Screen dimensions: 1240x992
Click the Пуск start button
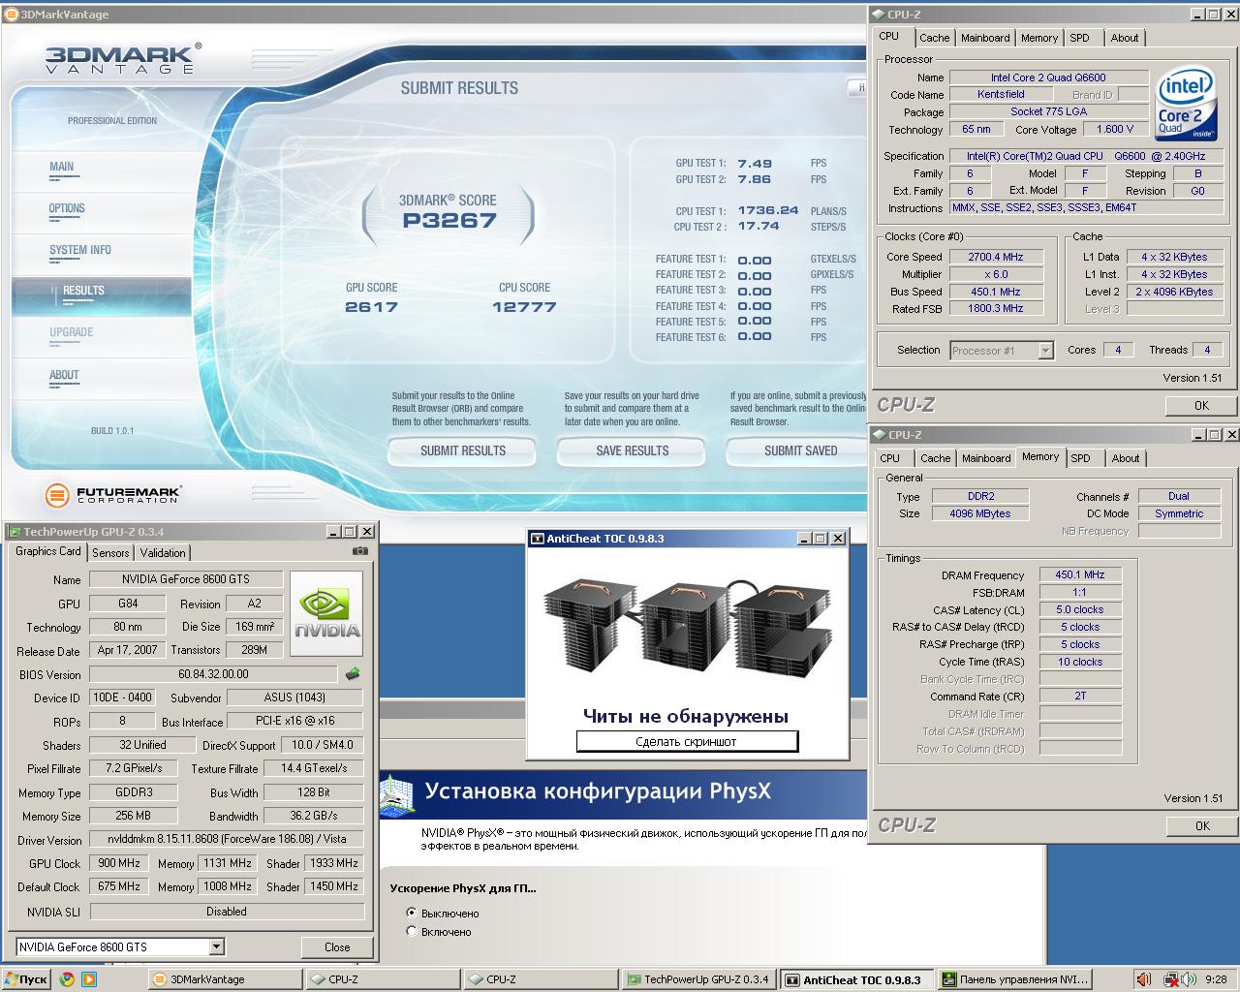click(26, 979)
